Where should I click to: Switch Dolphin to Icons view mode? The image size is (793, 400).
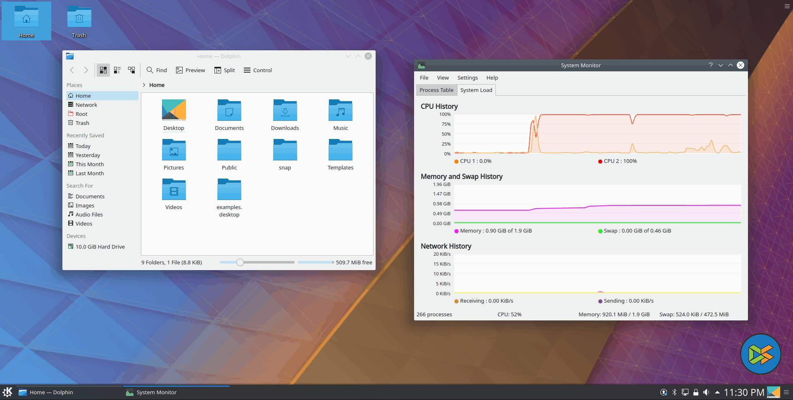point(103,70)
